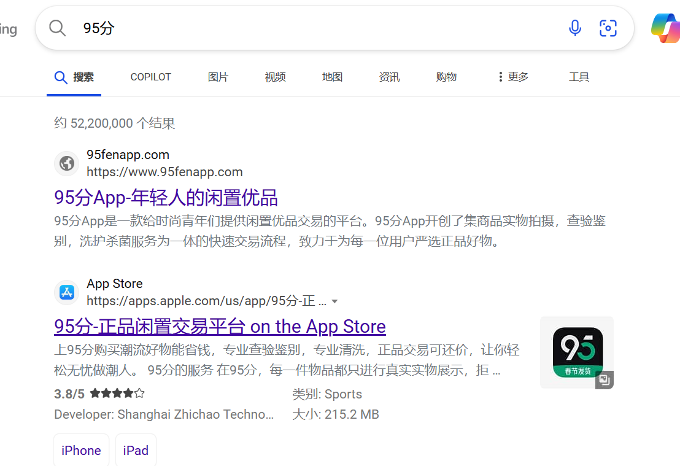Switch to the COPILOT tab
Screen dimensions: 680x466
click(x=151, y=77)
